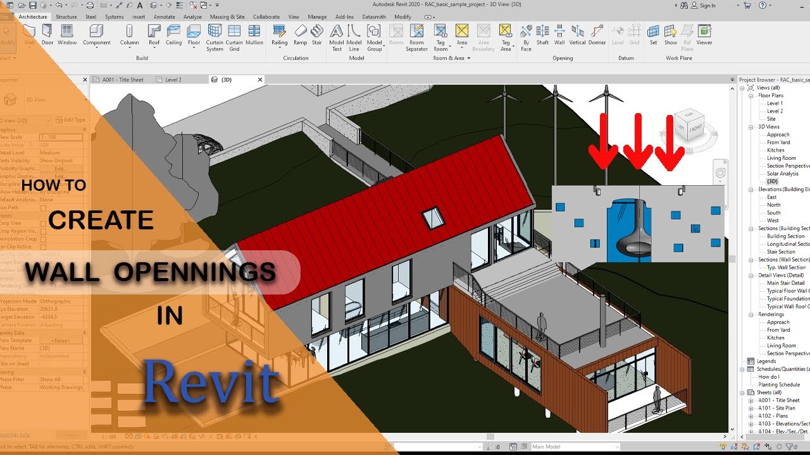The image size is (810, 455).
Task: Click the Save icon in quick access toolbar
Action: (32, 5)
